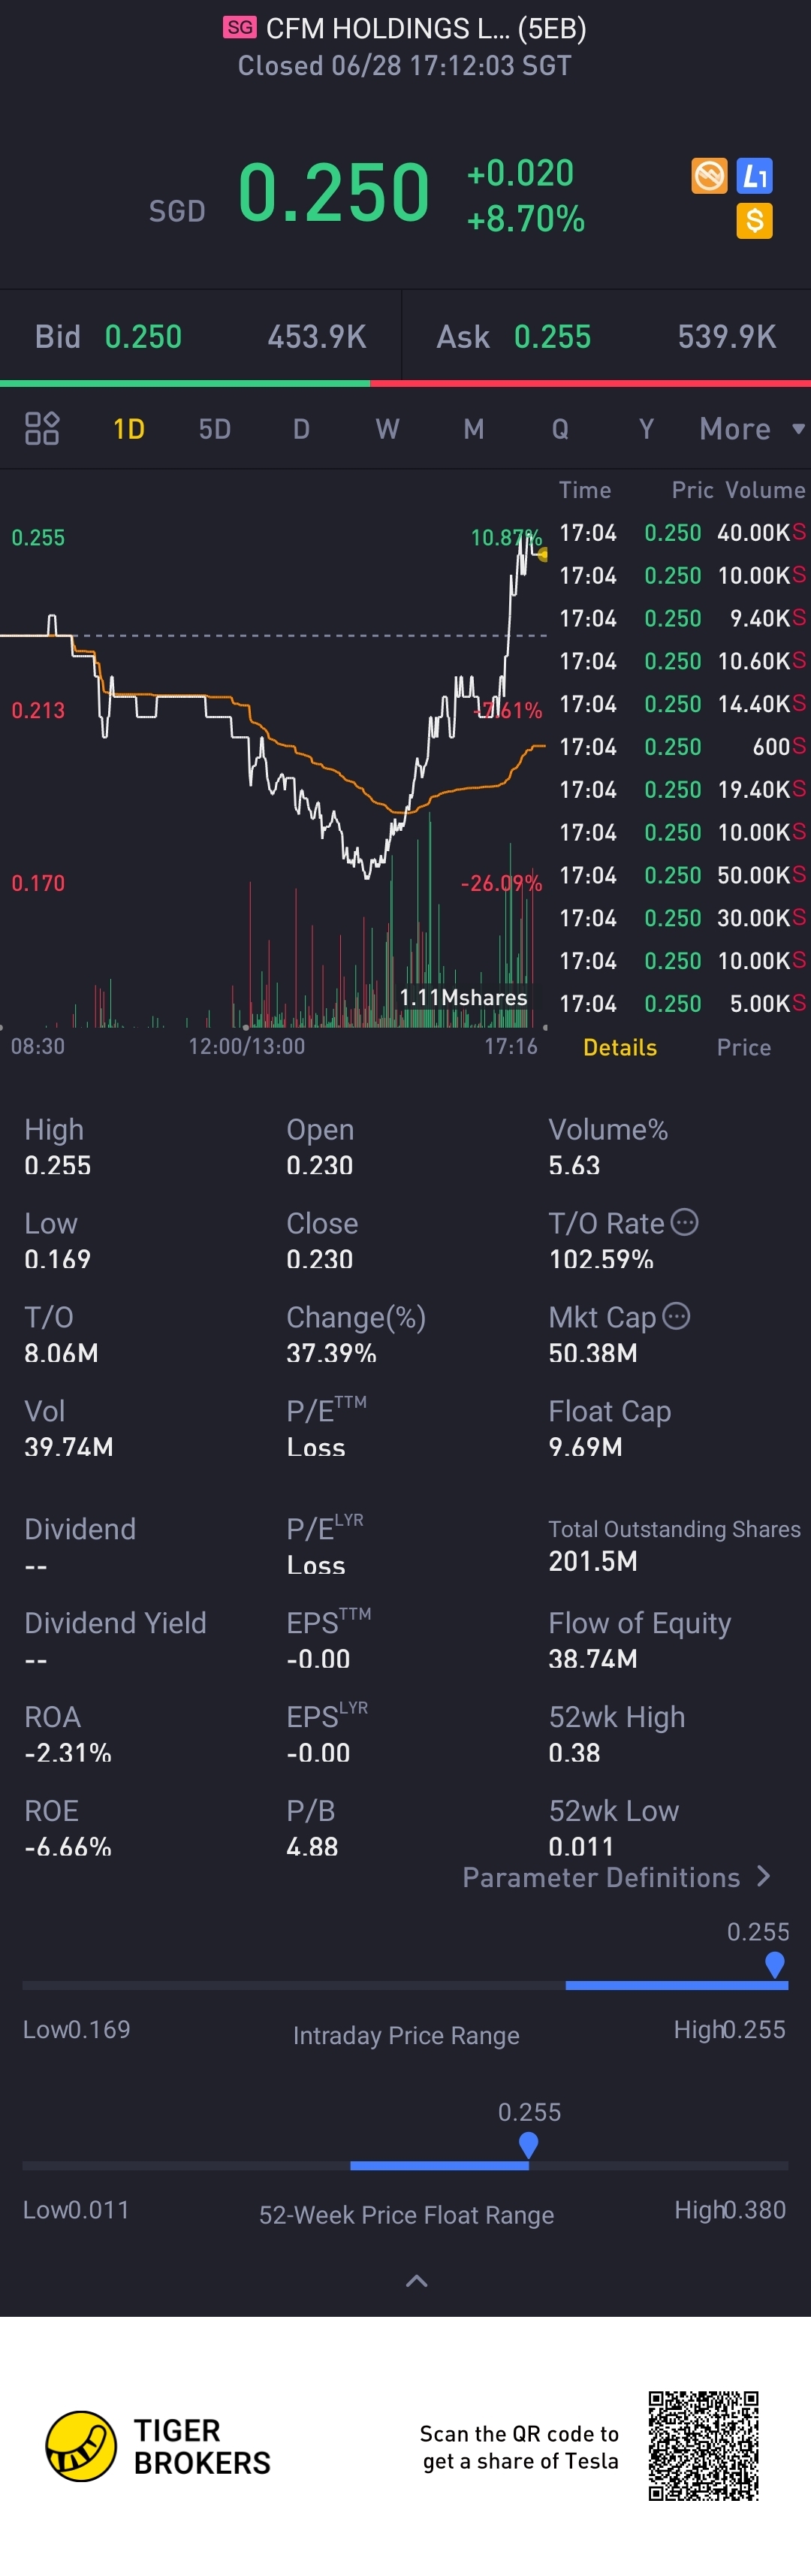This screenshot has height=2576, width=811.
Task: Collapse the stats panel with up chevron
Action: (x=416, y=2281)
